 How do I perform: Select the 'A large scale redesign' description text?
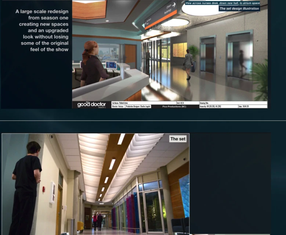pos(42,30)
